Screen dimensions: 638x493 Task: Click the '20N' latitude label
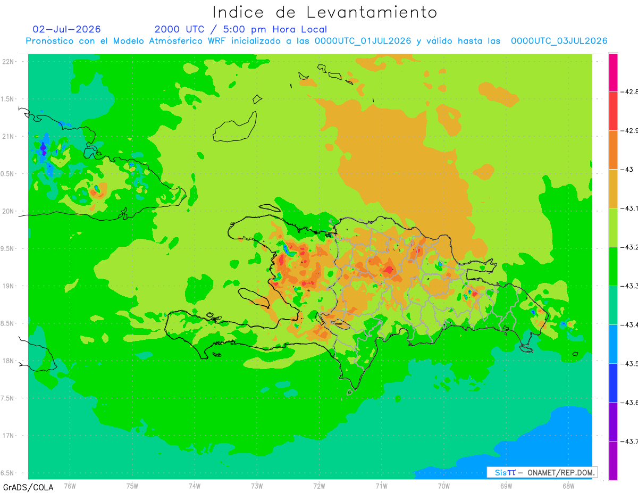tap(8, 211)
